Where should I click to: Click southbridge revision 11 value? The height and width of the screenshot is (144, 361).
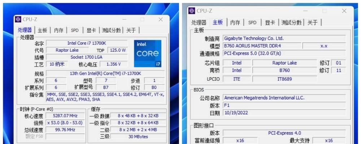[x=339, y=70]
